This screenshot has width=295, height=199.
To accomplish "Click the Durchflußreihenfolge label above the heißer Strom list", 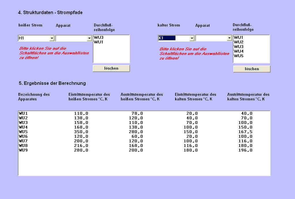I will click(104, 27).
